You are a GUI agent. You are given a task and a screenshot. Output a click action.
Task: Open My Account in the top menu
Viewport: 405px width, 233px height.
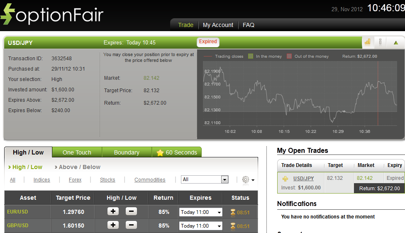(218, 25)
